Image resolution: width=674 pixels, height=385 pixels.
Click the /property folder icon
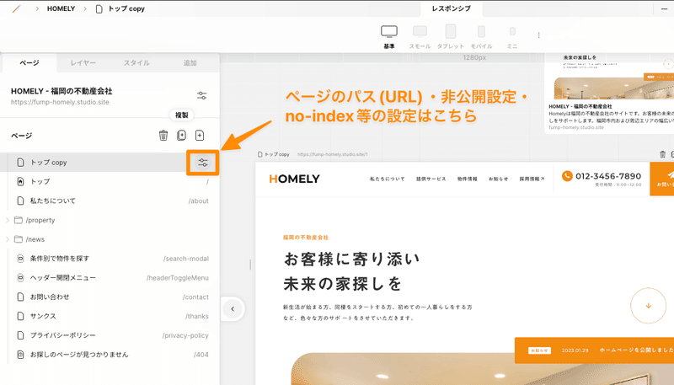(18, 220)
